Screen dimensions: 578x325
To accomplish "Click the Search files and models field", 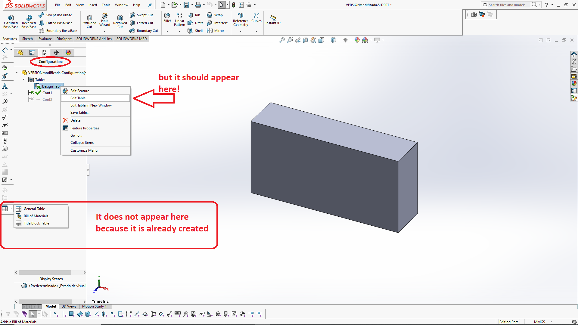I will coord(507,5).
